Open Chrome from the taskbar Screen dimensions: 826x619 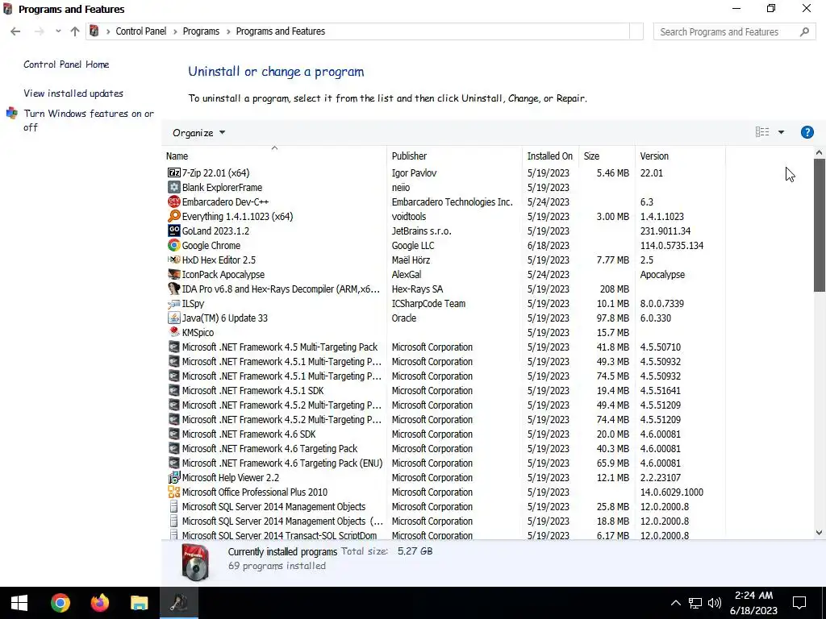pyautogui.click(x=60, y=603)
